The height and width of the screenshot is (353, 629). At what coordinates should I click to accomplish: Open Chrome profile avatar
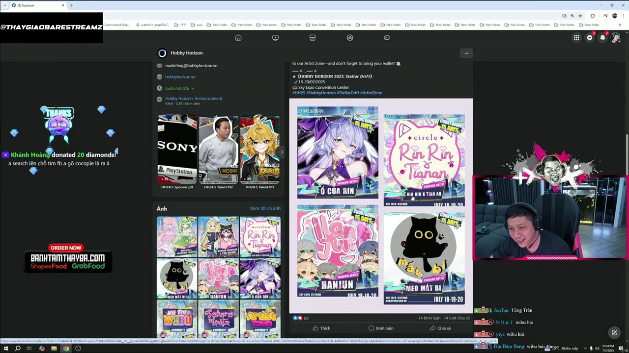pos(614,16)
